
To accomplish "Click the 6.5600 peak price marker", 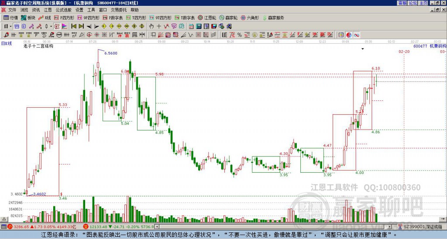I will coord(111,53).
